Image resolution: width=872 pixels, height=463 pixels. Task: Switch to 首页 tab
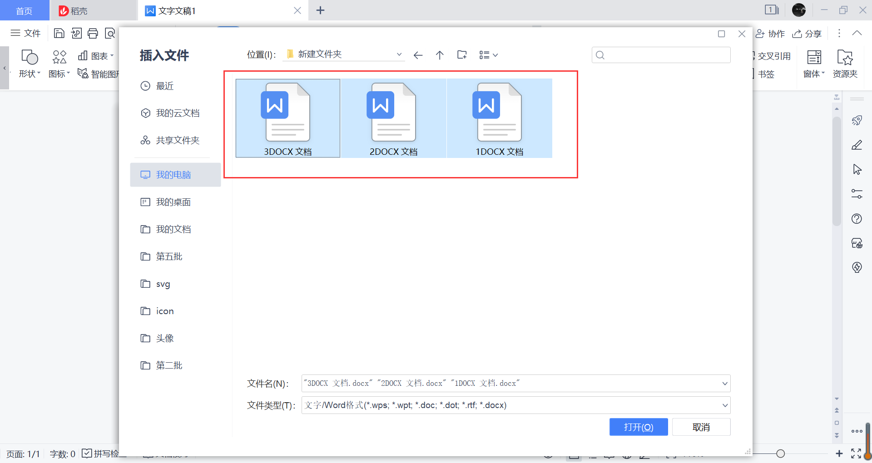24,11
